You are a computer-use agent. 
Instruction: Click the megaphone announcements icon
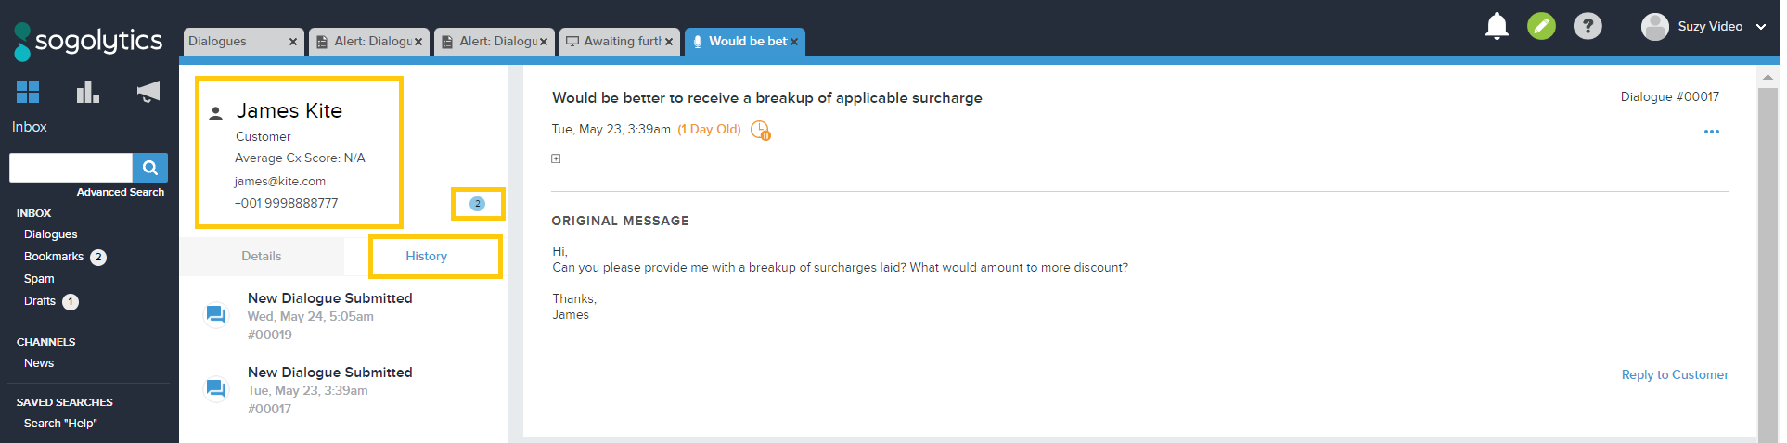coord(148,92)
